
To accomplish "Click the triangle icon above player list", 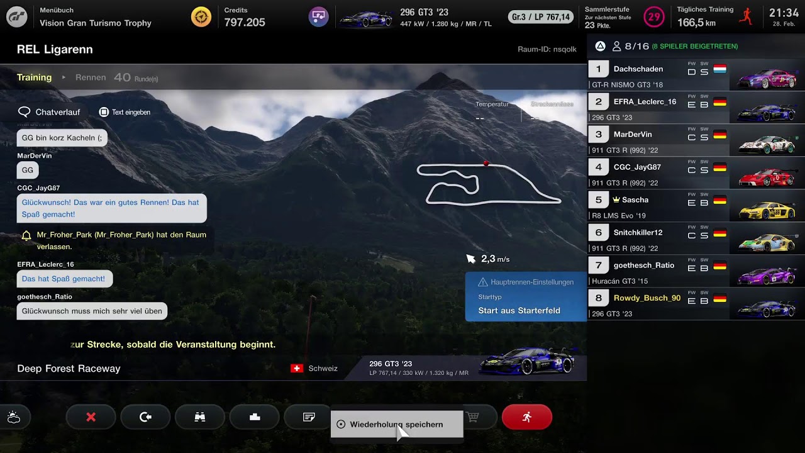I will [600, 46].
